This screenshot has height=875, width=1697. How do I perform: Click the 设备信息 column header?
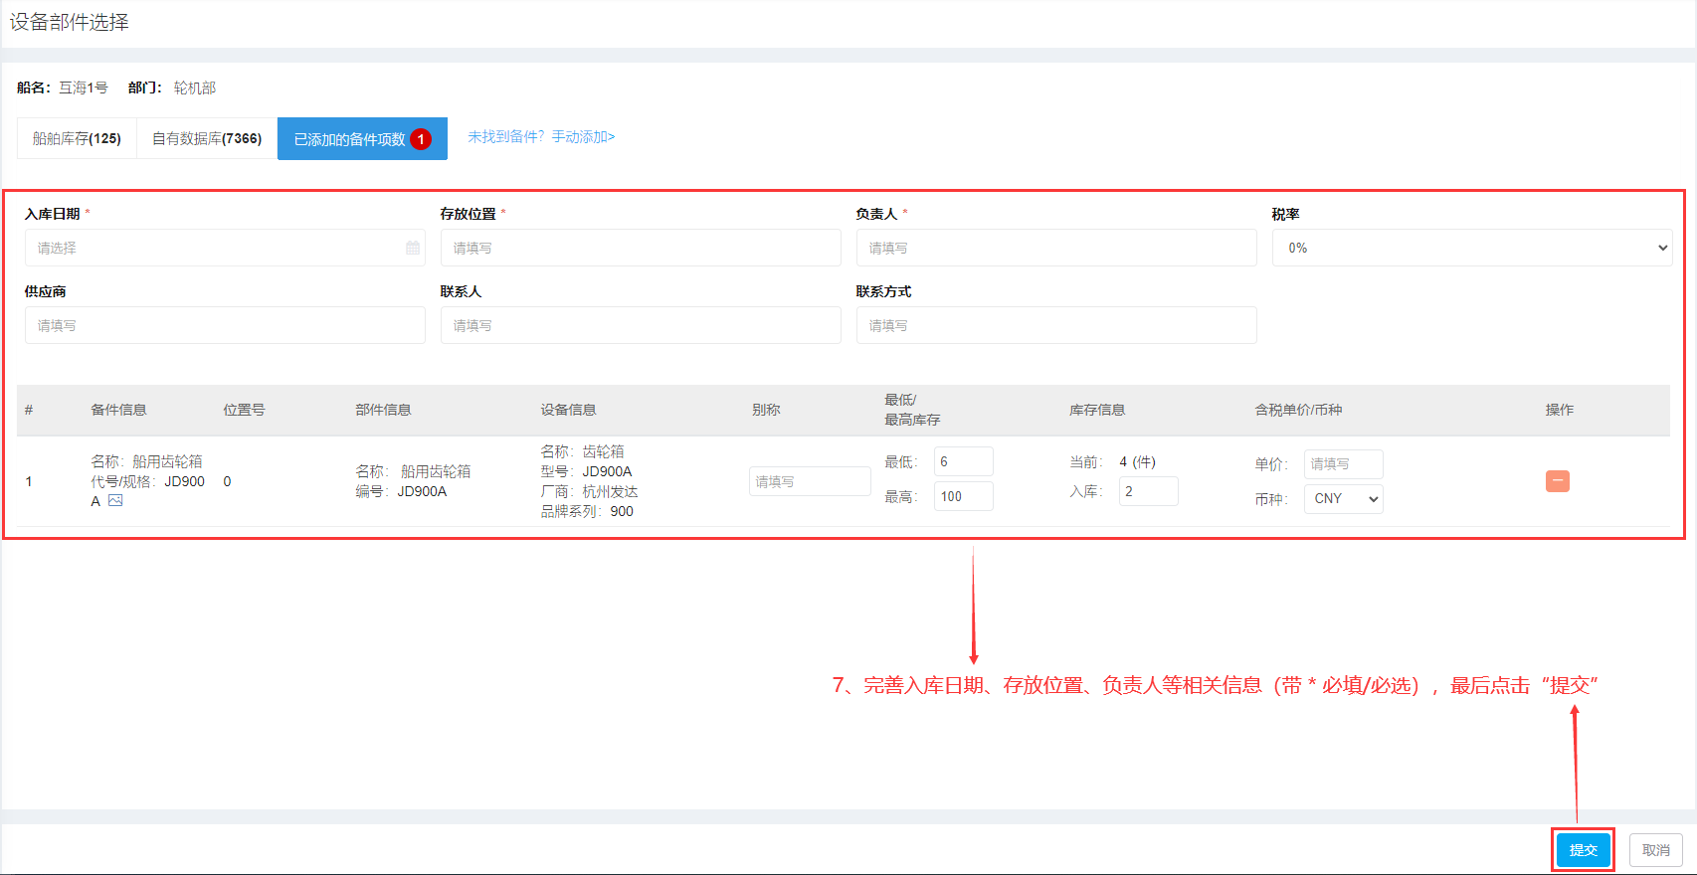click(x=568, y=410)
